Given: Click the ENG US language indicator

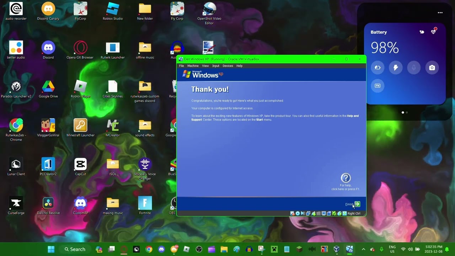Looking at the screenshot, I should [x=392, y=249].
